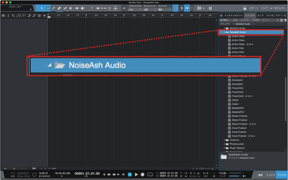Select the Arrow tool in the toolbar
288x180 pixels.
click(42, 8)
